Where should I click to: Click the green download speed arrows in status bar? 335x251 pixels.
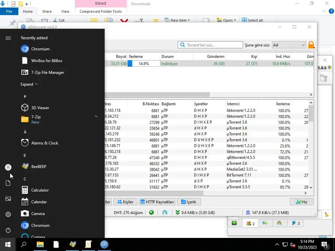(177, 212)
